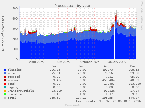Click sleeping average value 193.73
This screenshot has width=145, height=108.
tap(107, 70)
